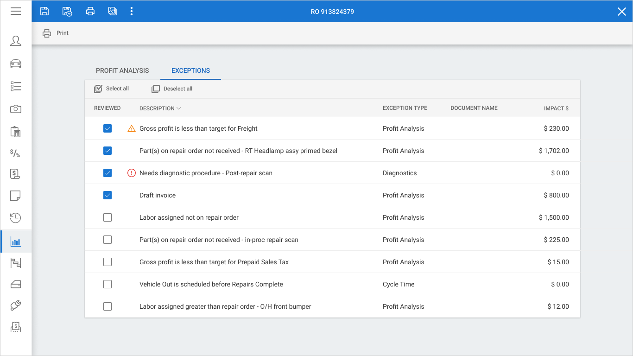Screen dimensions: 633x356
Task: Open the history clock icon in sidebar
Action: click(15, 217)
